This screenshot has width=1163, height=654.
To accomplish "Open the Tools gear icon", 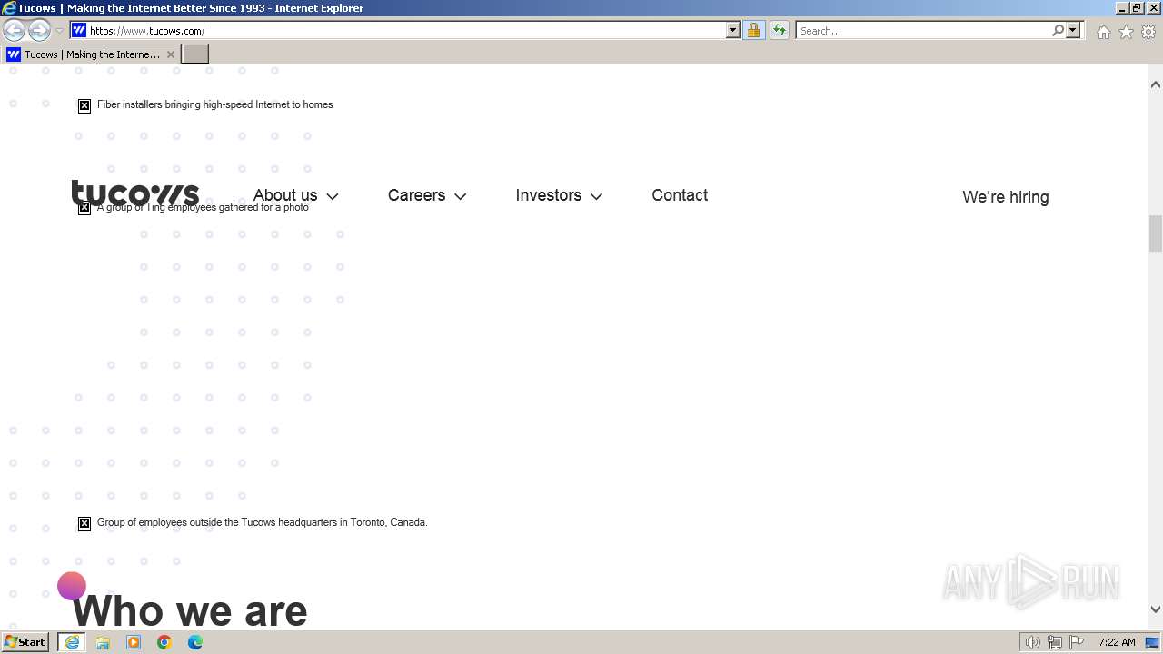I will pos(1148,32).
